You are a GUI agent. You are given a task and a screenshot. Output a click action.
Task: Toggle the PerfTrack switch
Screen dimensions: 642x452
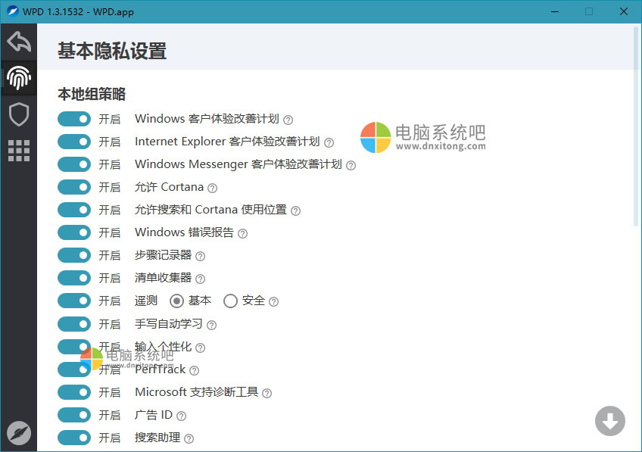pyautogui.click(x=74, y=369)
